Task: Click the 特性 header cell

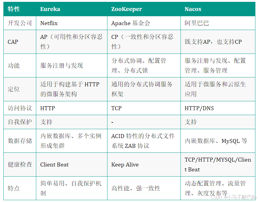Action: pyautogui.click(x=20, y=9)
